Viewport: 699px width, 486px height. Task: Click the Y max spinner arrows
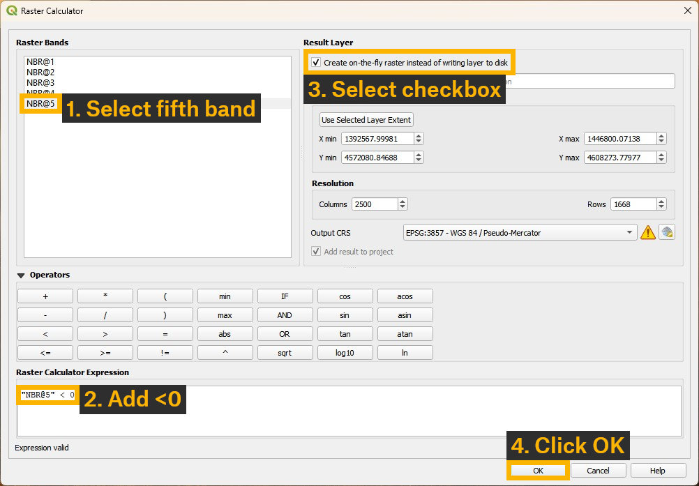[661, 158]
